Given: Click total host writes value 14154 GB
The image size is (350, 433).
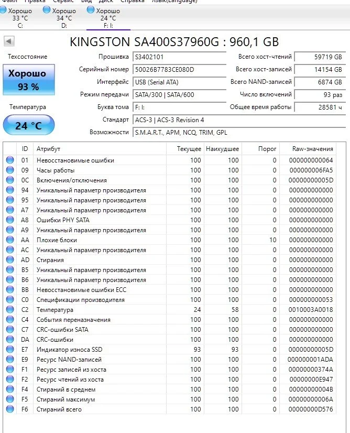Looking at the screenshot, I should (x=320, y=69).
